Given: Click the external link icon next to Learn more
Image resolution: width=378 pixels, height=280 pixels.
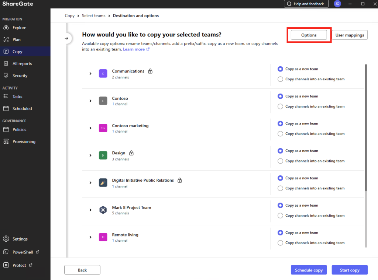Looking at the screenshot, I should tap(148, 49).
